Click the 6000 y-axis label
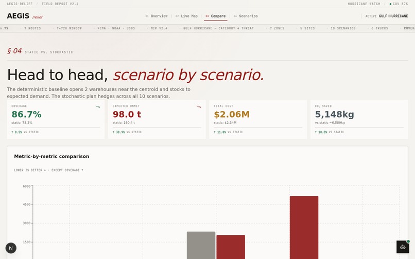 click(x=26, y=187)
